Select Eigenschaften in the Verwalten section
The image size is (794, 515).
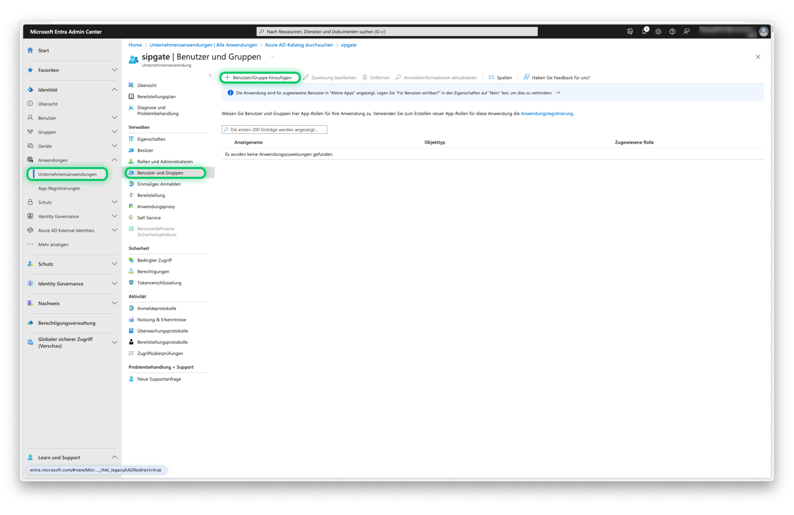151,139
